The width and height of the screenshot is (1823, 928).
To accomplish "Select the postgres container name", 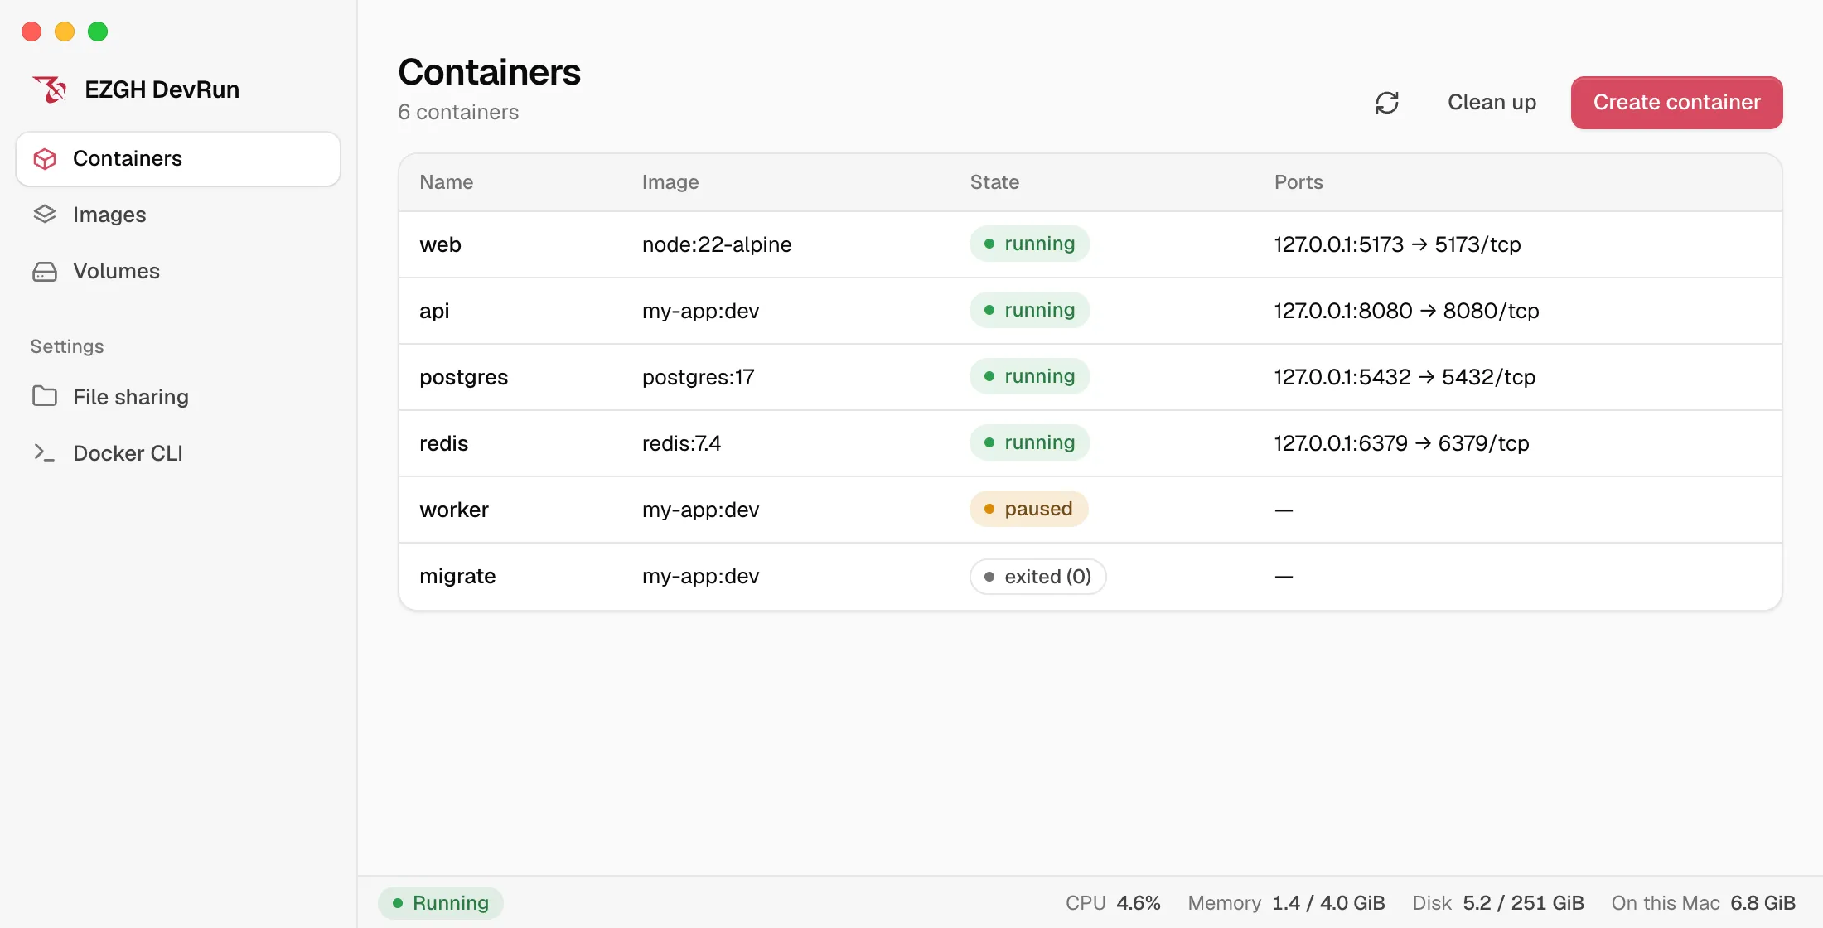I will click(463, 377).
